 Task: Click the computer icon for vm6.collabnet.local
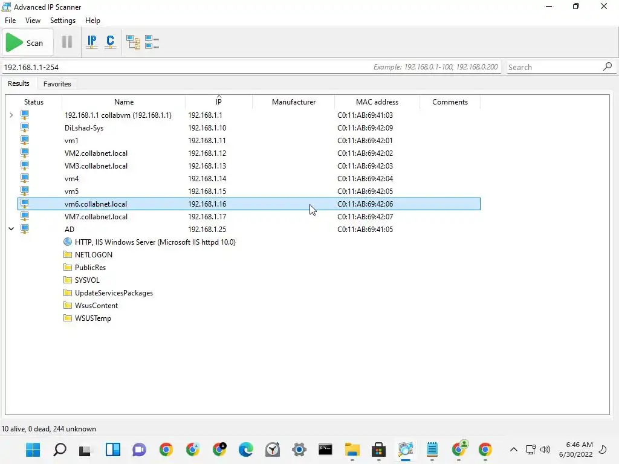[24, 204]
